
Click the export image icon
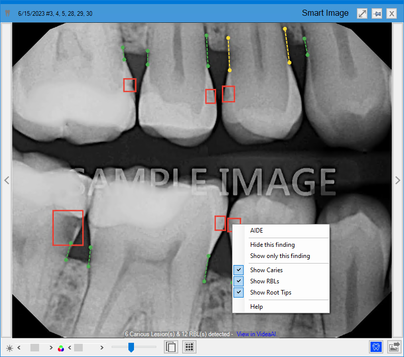[394, 347]
